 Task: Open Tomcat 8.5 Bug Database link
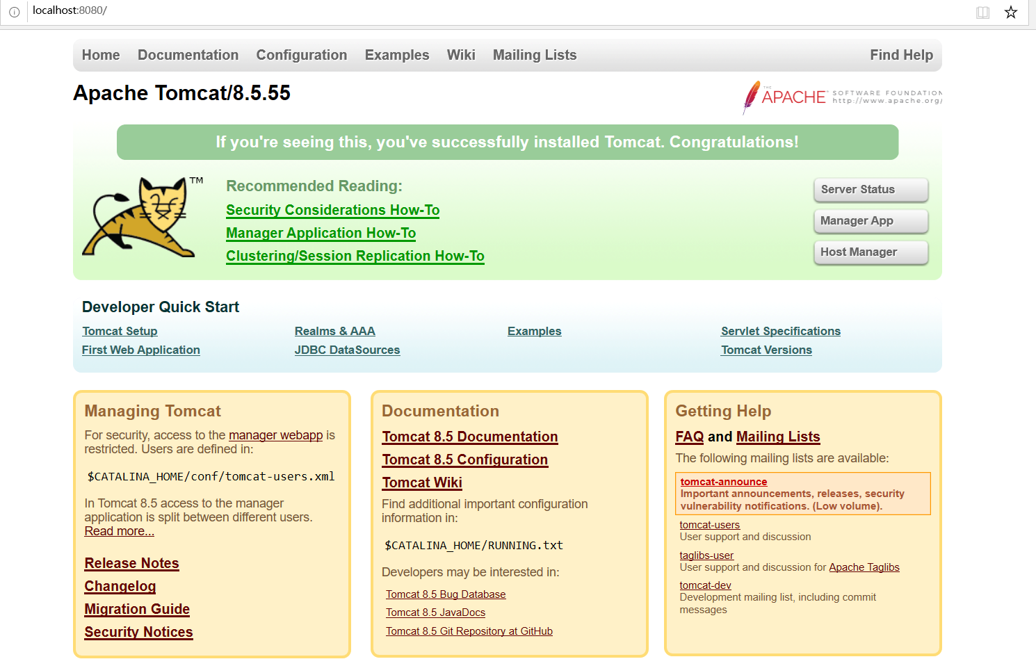click(446, 594)
